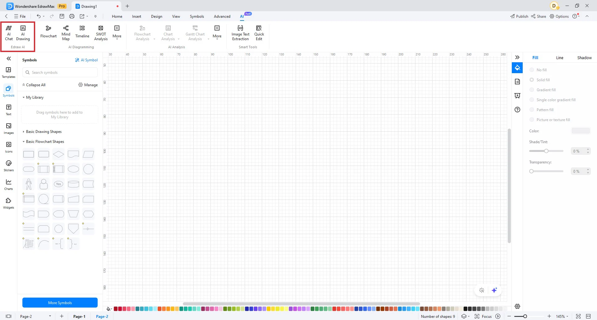Expand the export button dropdown arrow
Image resolution: width=597 pixels, height=320 pixels.
tap(87, 16)
